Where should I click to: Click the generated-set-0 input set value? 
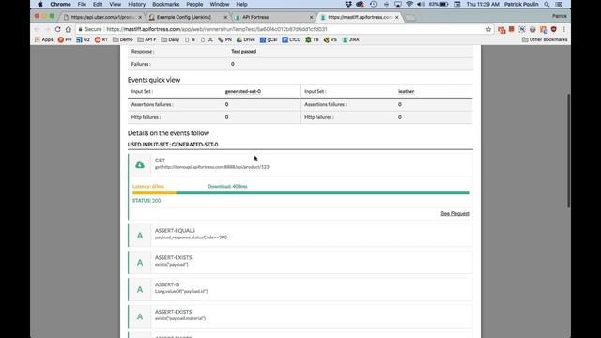242,91
